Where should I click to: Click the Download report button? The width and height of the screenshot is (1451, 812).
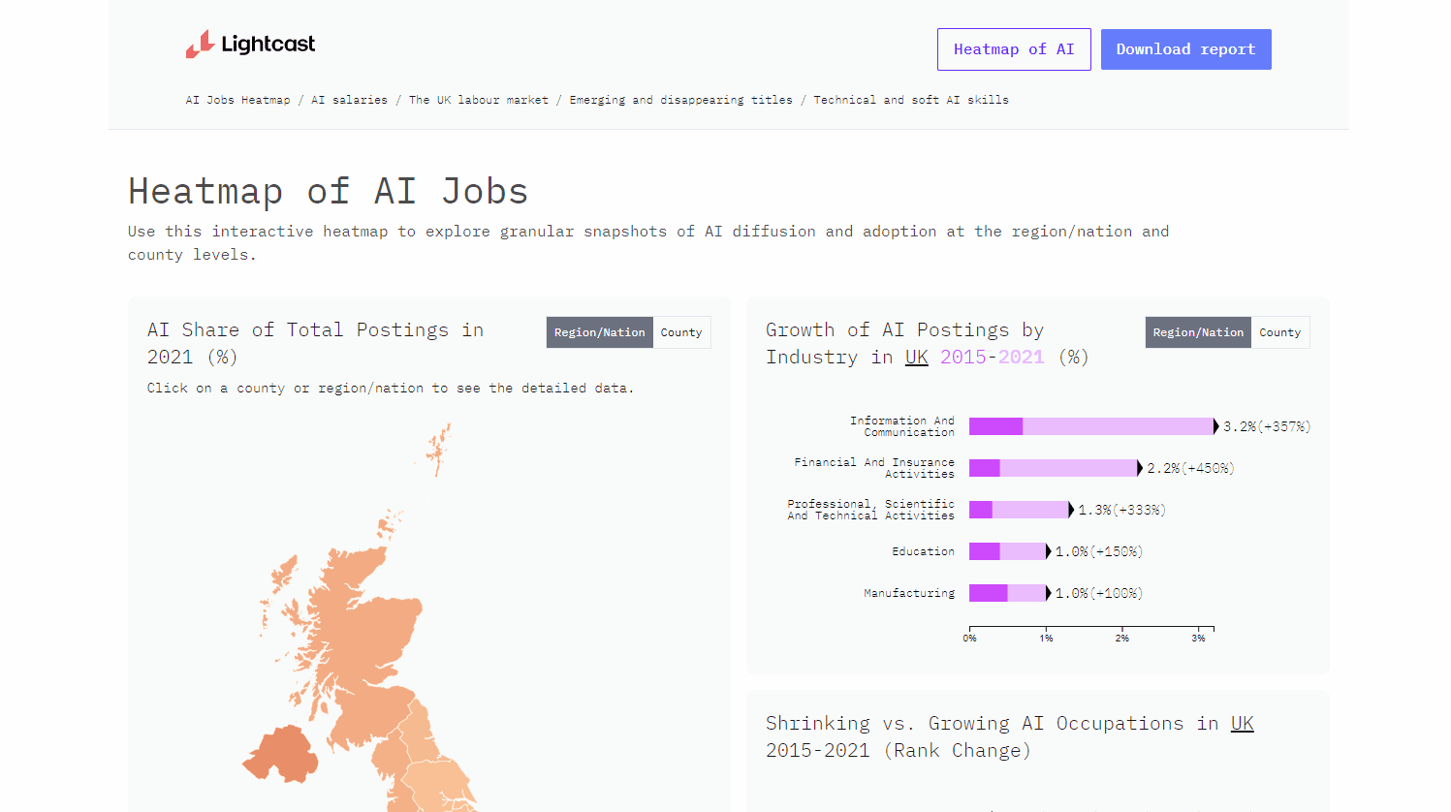1185,49
